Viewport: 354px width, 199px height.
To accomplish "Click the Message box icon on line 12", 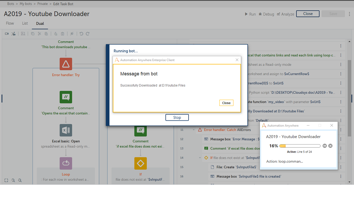I will (x=206, y=139).
